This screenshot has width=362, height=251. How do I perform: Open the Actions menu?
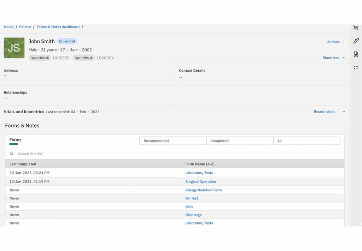coord(333,42)
